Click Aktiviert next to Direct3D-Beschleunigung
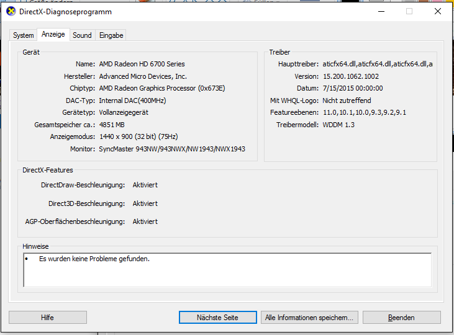 tap(145, 203)
